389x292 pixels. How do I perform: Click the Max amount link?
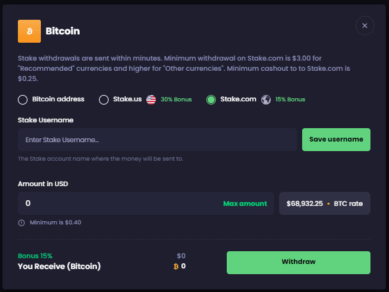point(245,203)
